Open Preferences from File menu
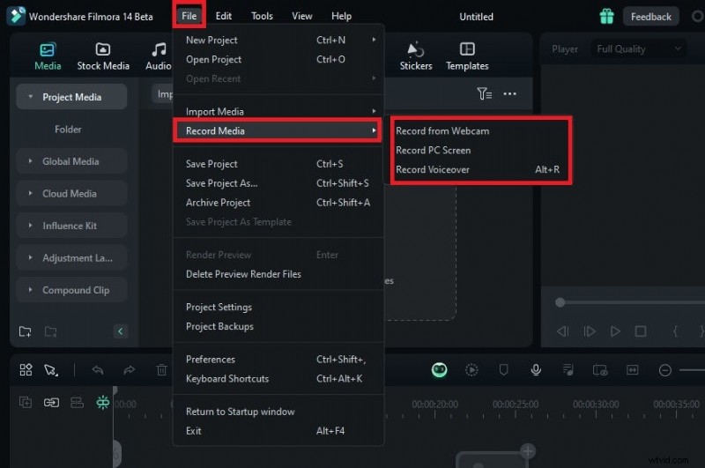The height and width of the screenshot is (468, 705). tap(278, 360)
